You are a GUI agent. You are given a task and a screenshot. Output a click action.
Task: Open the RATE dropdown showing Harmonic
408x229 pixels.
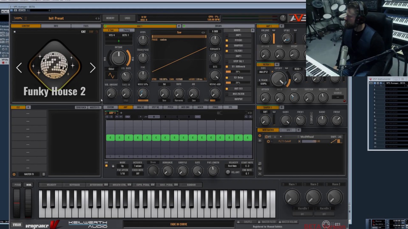179,101
